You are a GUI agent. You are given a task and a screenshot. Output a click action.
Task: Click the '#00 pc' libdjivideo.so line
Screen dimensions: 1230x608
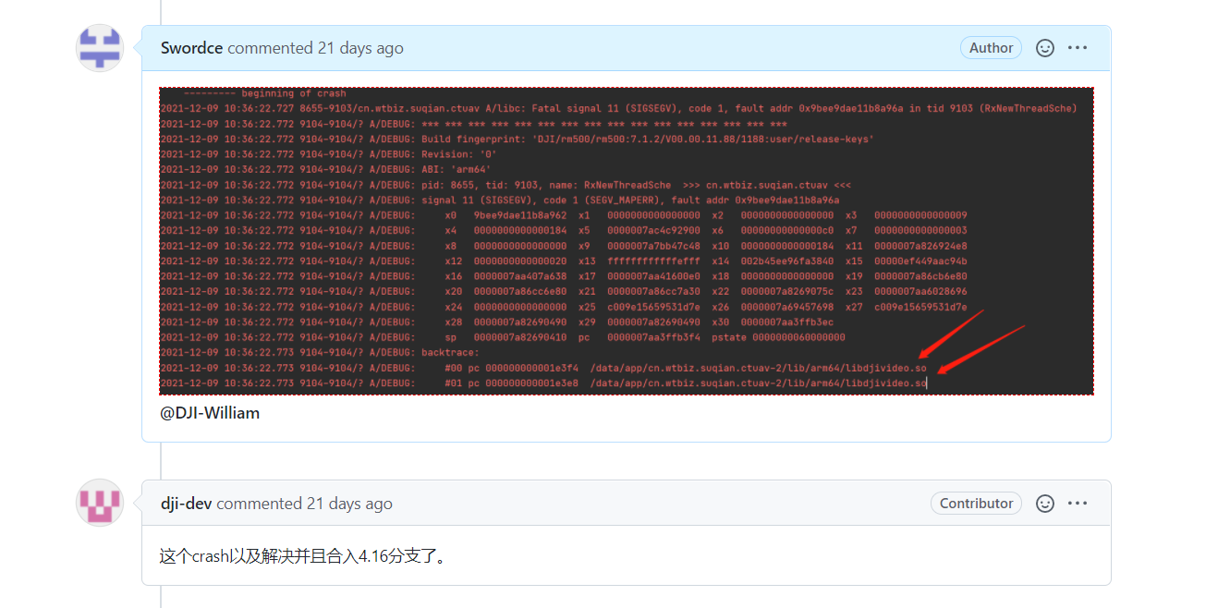[543, 368]
